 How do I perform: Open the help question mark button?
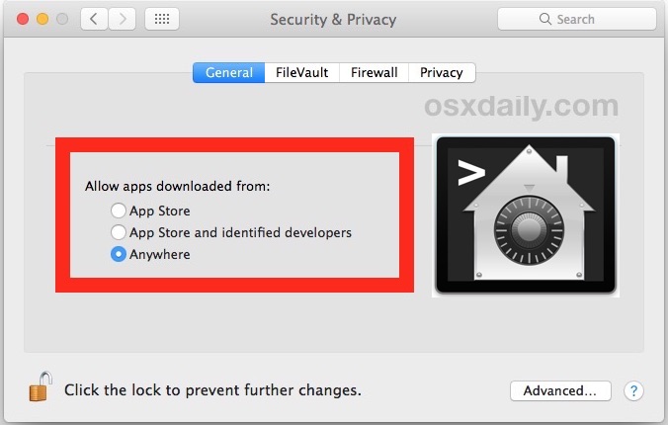[633, 390]
